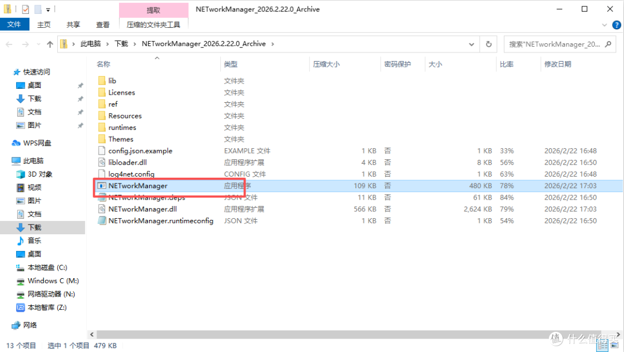Select the Themes folder icon
Screen dimensions: 624x352
point(102,139)
